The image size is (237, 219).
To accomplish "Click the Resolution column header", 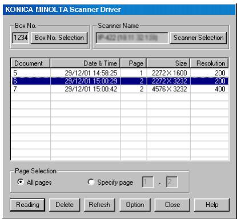I will 209,63.
